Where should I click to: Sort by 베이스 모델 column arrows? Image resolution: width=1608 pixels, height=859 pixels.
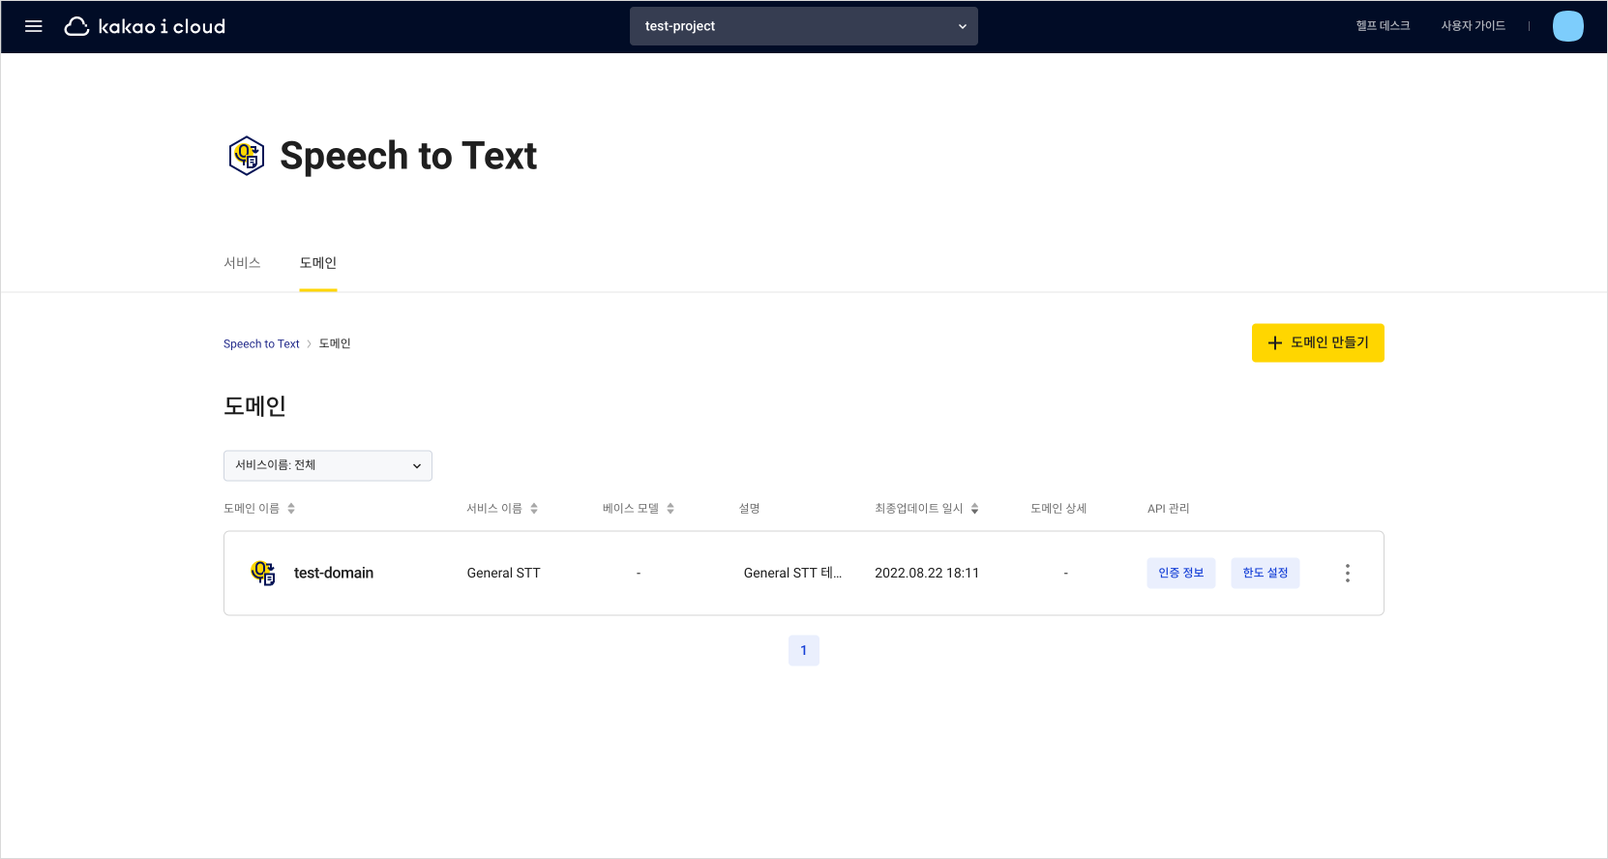(x=670, y=509)
